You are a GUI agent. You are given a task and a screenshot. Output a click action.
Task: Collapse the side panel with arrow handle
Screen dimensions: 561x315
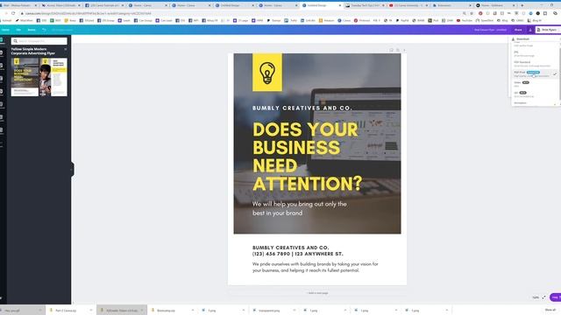click(x=73, y=169)
